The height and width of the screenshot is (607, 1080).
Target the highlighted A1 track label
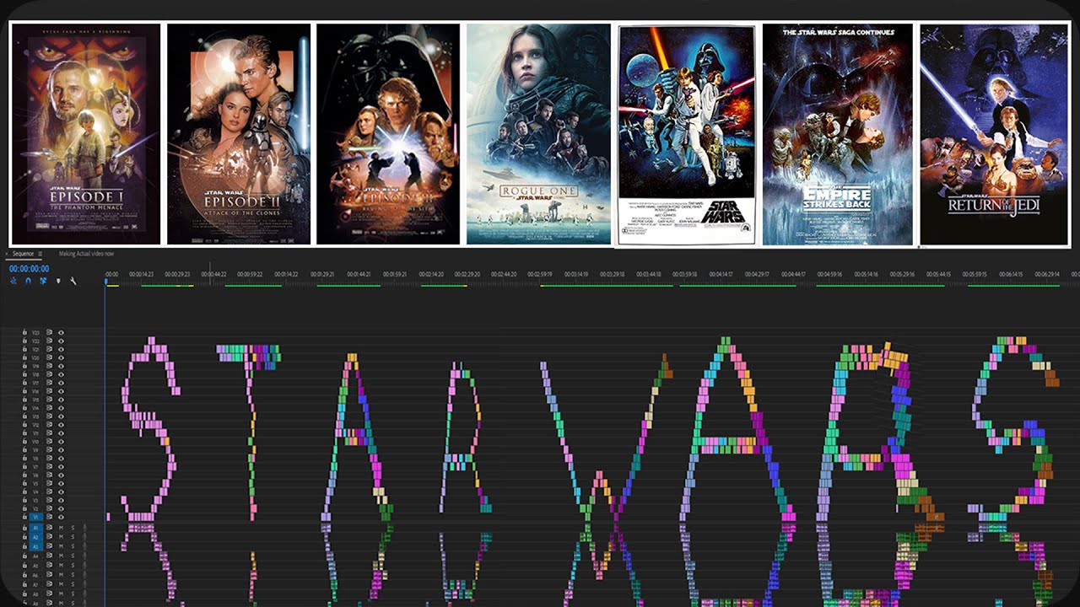35,528
